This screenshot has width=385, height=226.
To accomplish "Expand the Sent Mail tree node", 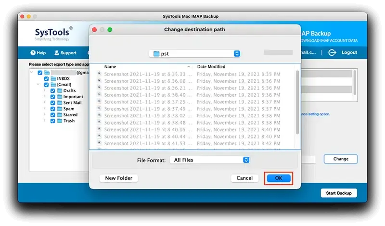I will (44, 102).
